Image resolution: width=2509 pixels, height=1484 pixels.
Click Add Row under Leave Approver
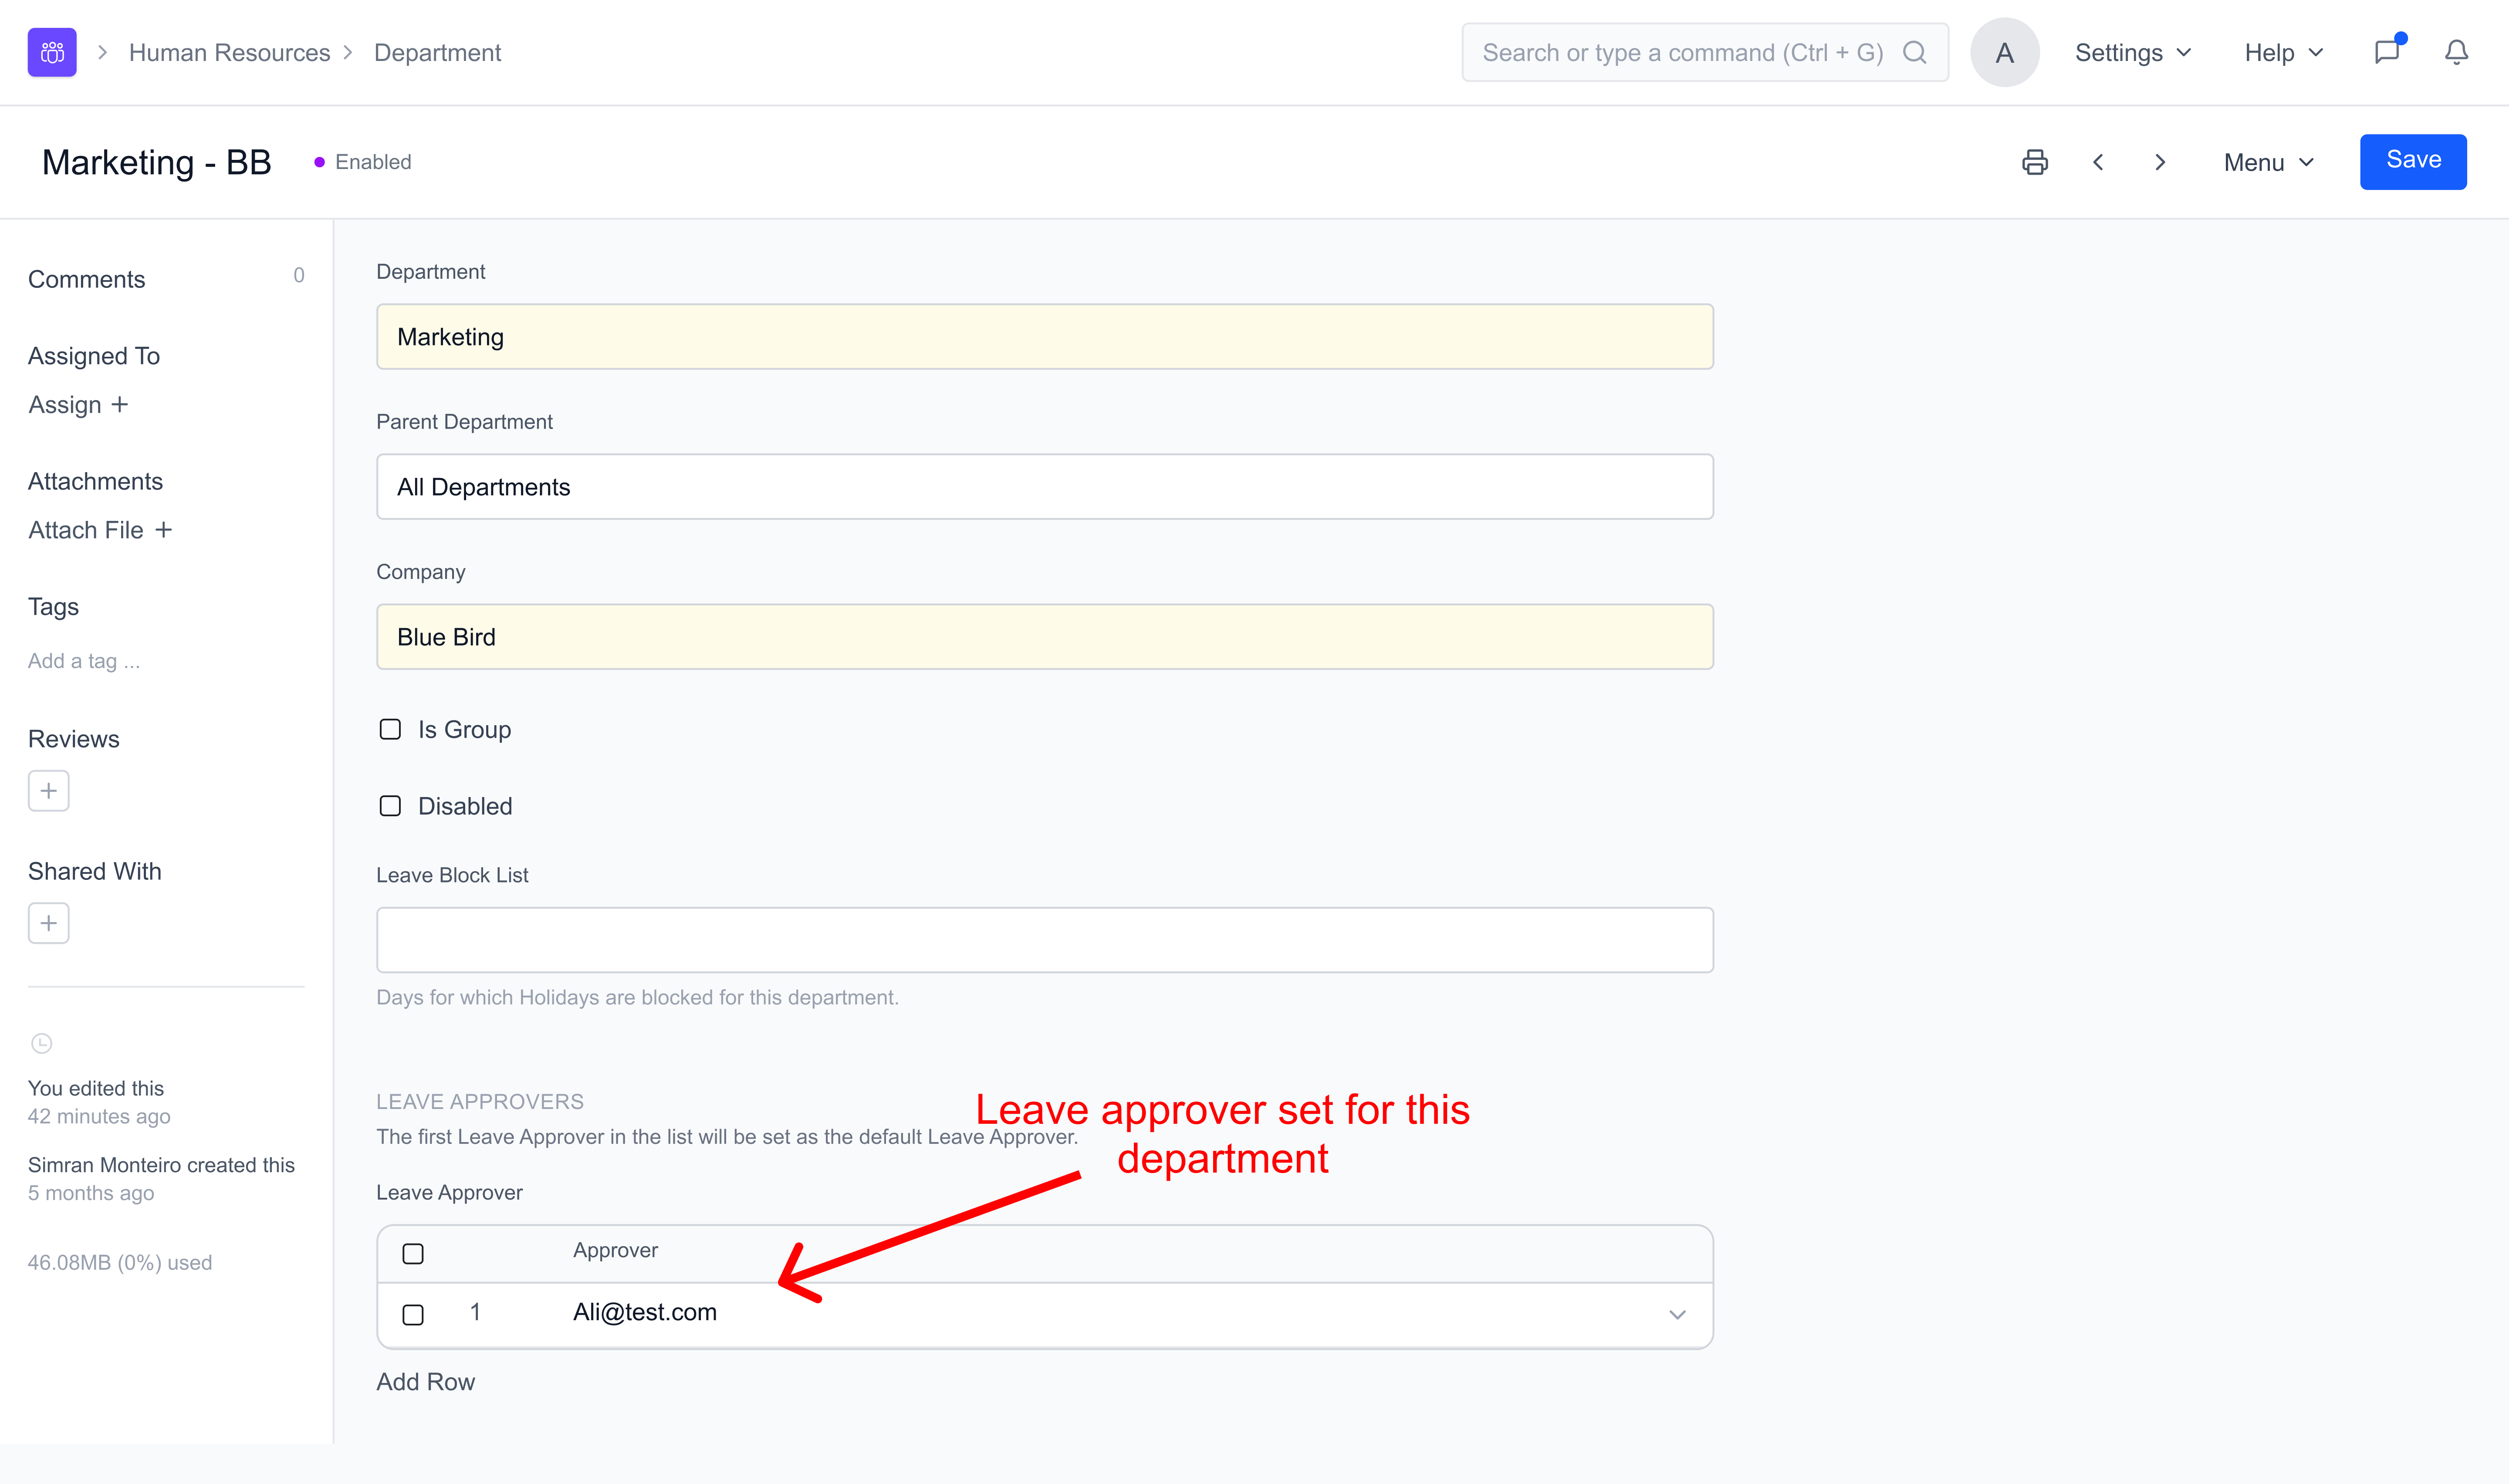[425, 1381]
